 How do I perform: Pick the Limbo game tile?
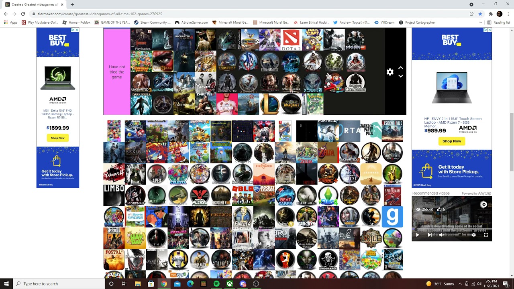(114, 195)
